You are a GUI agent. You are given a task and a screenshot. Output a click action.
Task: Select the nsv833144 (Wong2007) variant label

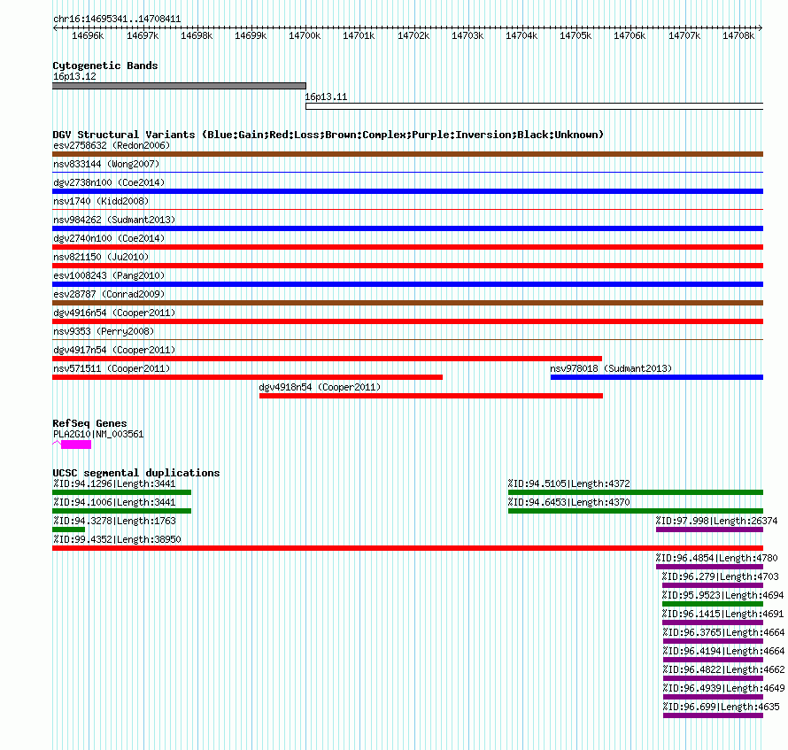tap(106, 164)
